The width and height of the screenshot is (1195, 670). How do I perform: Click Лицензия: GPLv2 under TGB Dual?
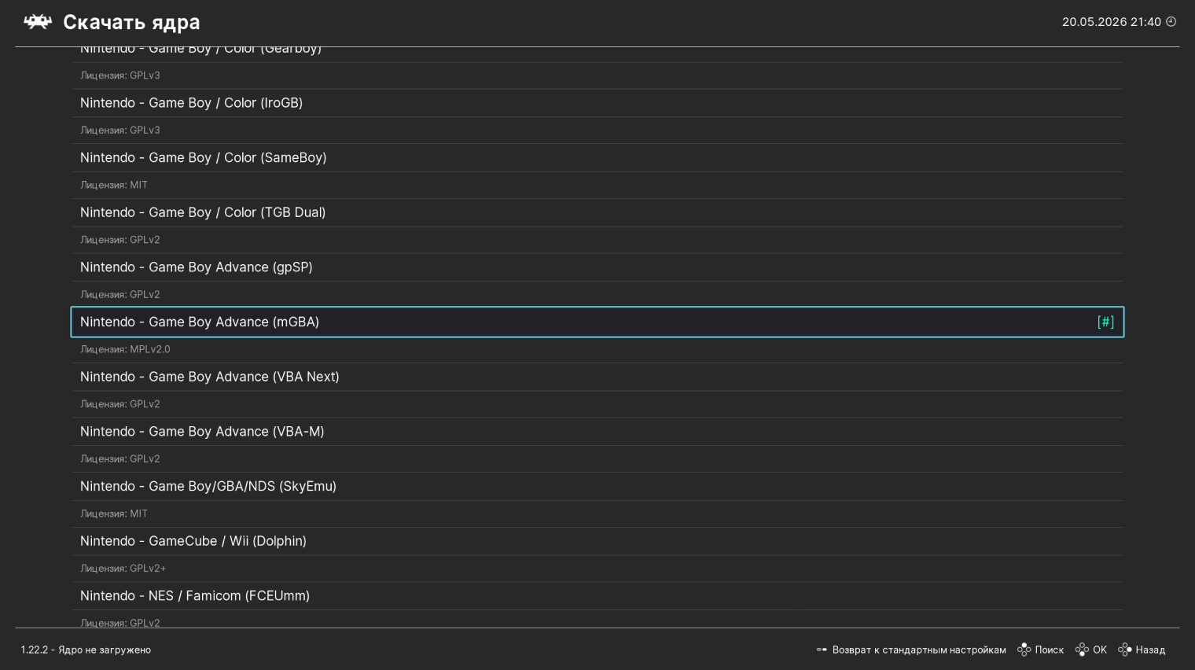coord(119,240)
